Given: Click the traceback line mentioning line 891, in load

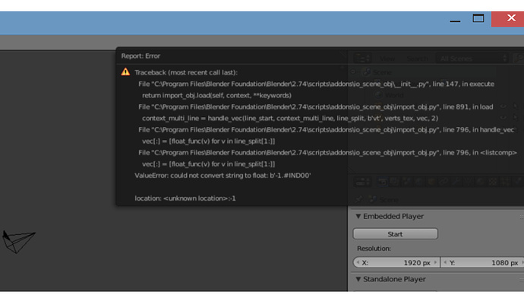Looking at the screenshot, I should tap(315, 106).
